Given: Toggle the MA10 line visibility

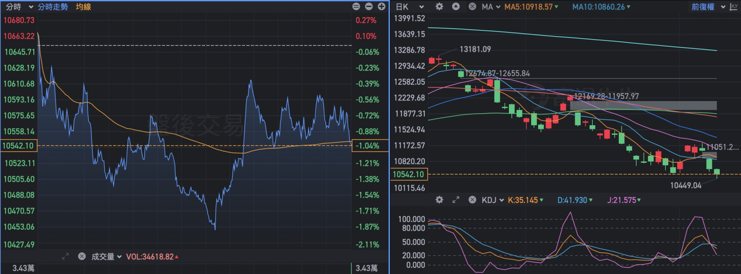Looking at the screenshot, I should (601, 6).
